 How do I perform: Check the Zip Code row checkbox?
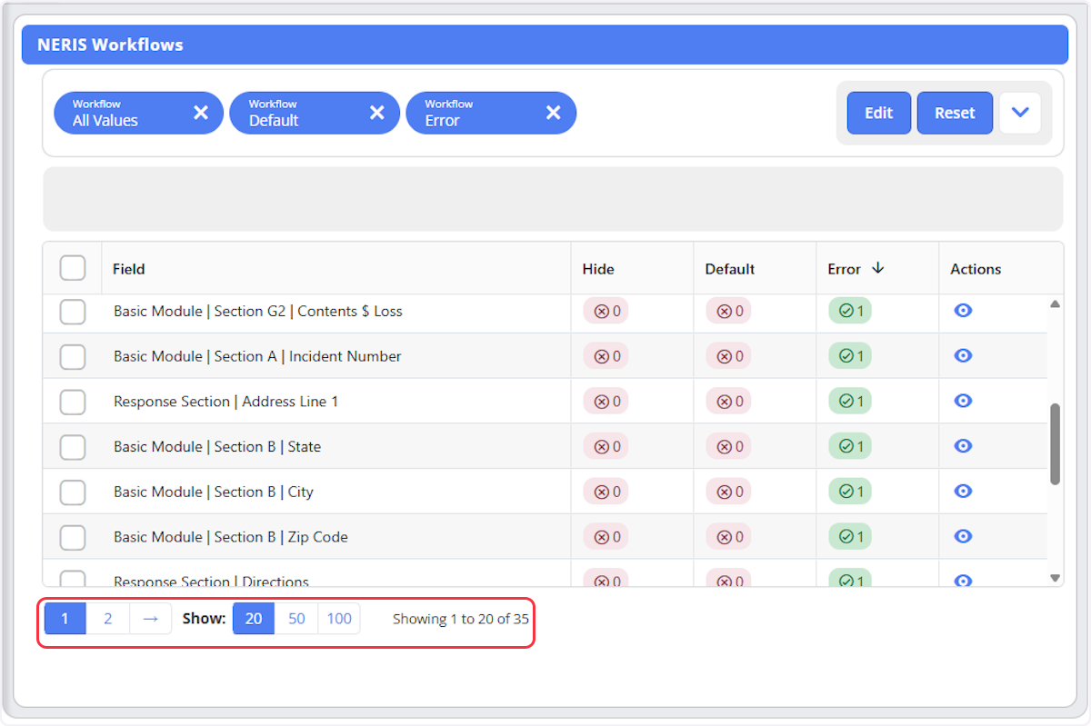[73, 537]
